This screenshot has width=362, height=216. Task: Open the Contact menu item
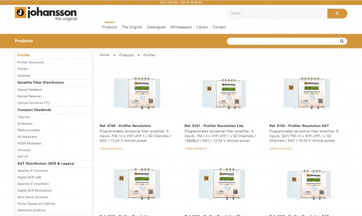[219, 27]
